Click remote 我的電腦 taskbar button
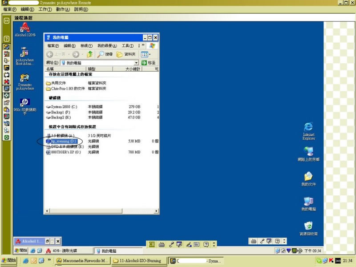This screenshot has width=356, height=267. [118, 251]
